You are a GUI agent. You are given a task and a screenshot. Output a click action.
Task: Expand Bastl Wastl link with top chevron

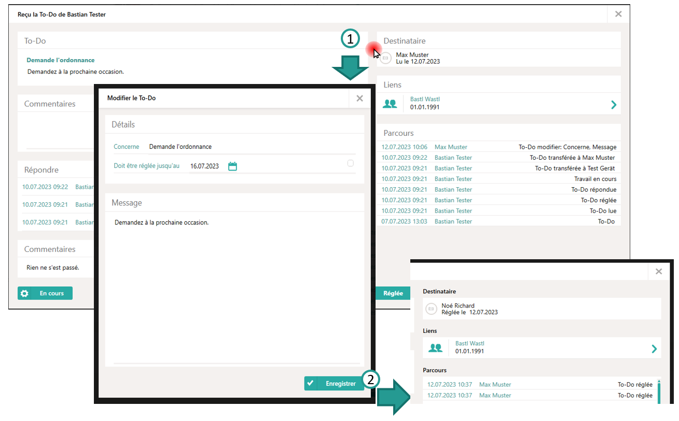click(x=614, y=105)
